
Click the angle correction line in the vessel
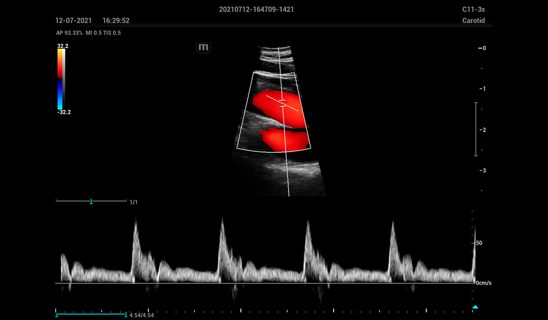click(292, 108)
